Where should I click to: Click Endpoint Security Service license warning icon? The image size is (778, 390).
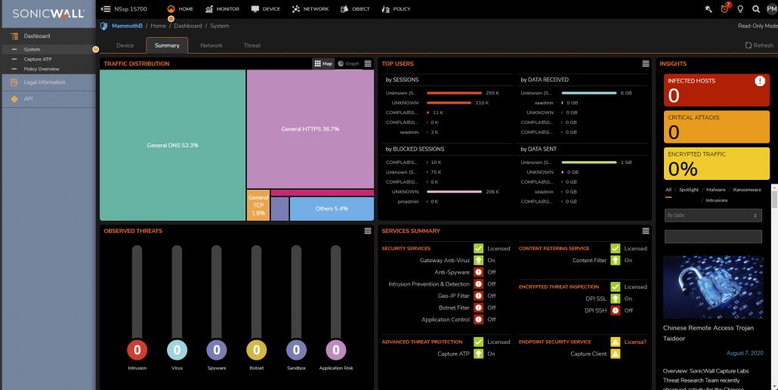point(616,342)
